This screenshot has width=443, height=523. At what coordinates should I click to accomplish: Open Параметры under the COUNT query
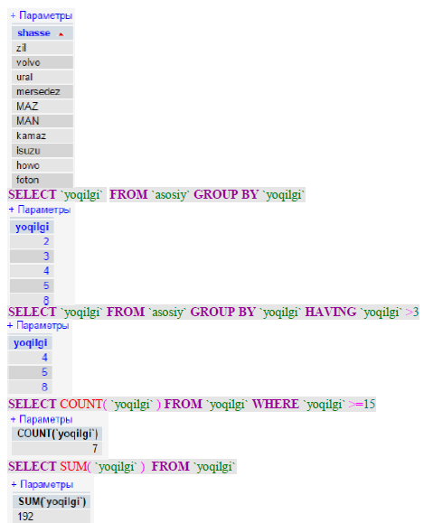(42, 419)
